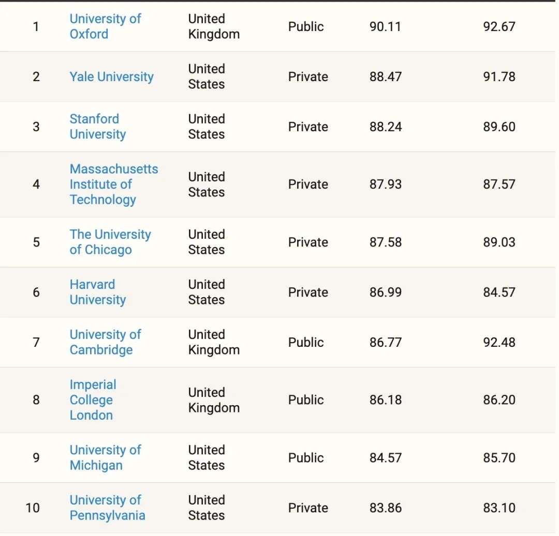This screenshot has width=559, height=536.
Task: Open the University of Cambridge link
Action: 105,342
